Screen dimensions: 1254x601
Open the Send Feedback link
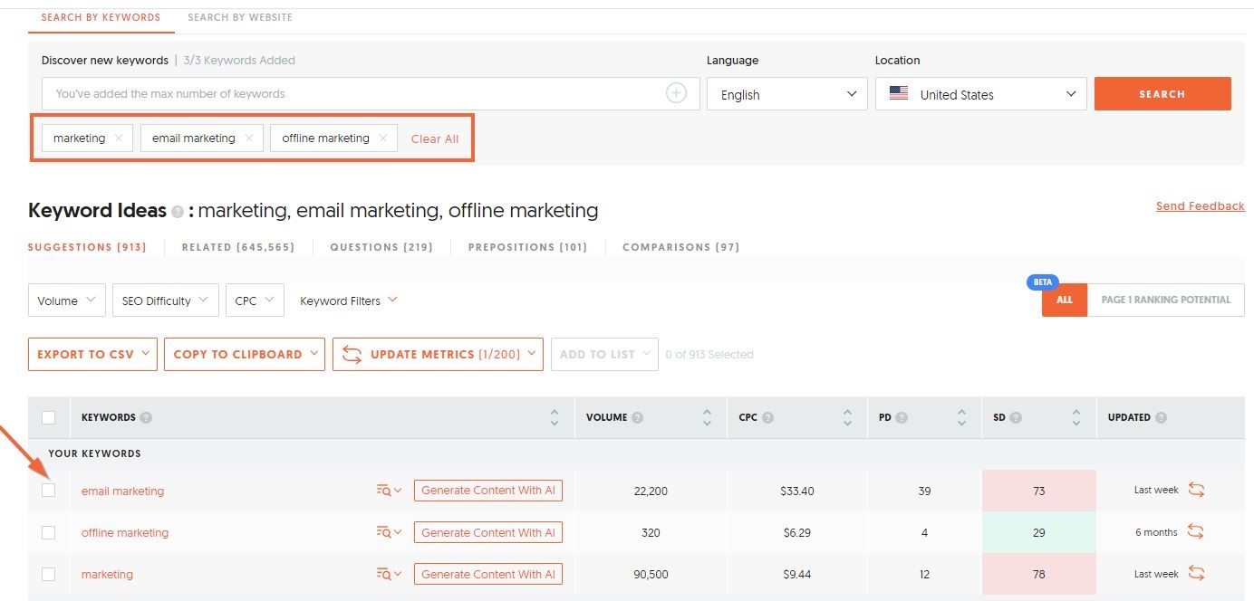point(1200,205)
